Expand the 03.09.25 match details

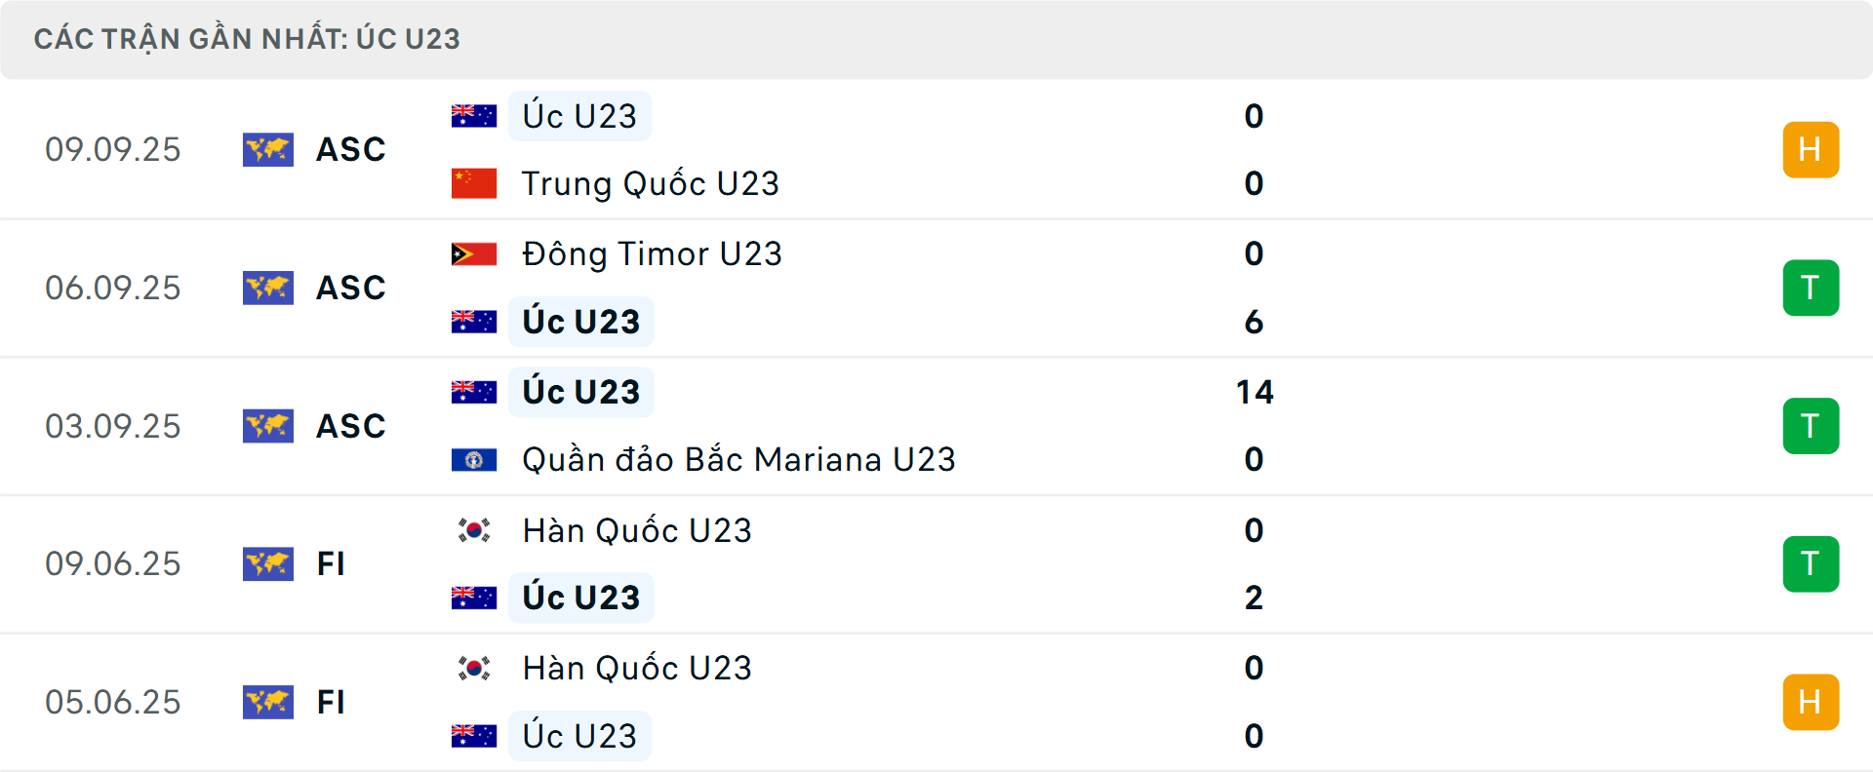[x=936, y=426]
